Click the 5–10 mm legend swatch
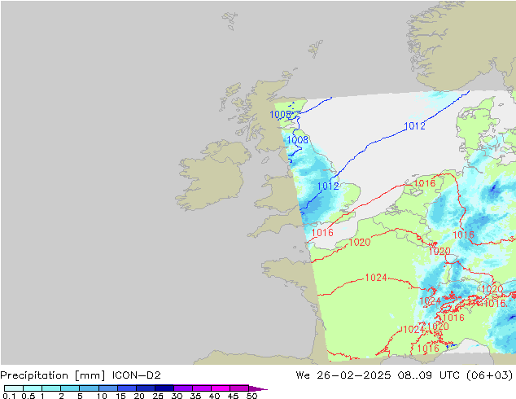Screen dimensions: 516x399 (x=89, y=388)
